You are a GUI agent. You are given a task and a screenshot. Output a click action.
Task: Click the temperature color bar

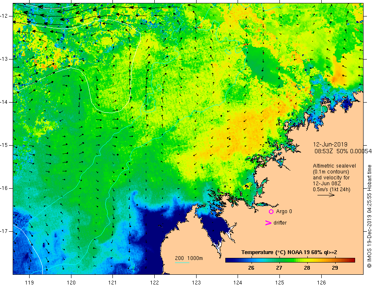[290, 260]
